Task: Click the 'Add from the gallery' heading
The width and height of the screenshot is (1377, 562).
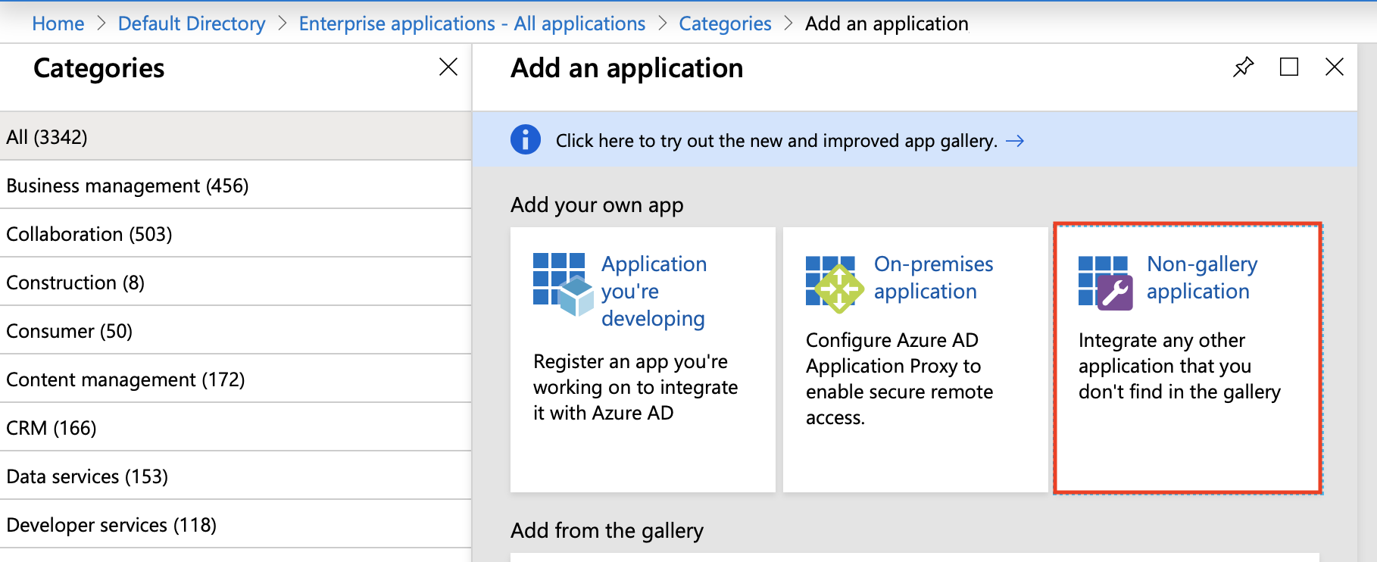Action: tap(607, 531)
